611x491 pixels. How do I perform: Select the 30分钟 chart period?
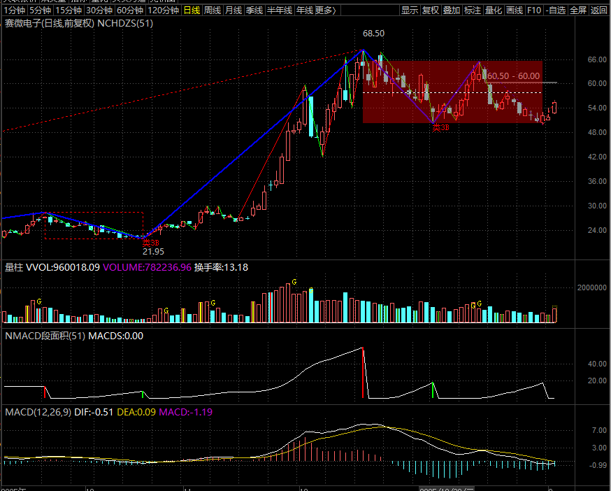(99, 10)
